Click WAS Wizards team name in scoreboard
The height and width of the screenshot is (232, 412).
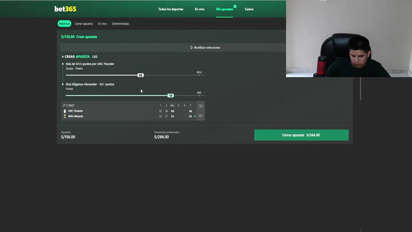pos(75,116)
